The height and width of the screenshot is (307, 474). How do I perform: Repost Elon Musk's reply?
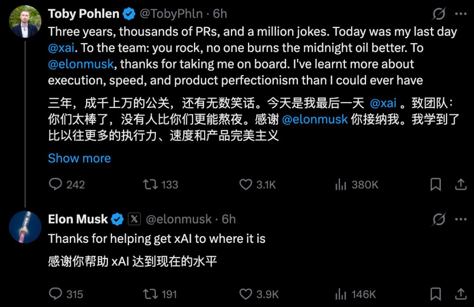pos(150,294)
